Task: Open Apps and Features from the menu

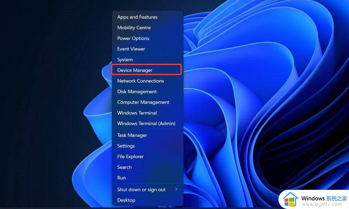Action: pos(137,17)
